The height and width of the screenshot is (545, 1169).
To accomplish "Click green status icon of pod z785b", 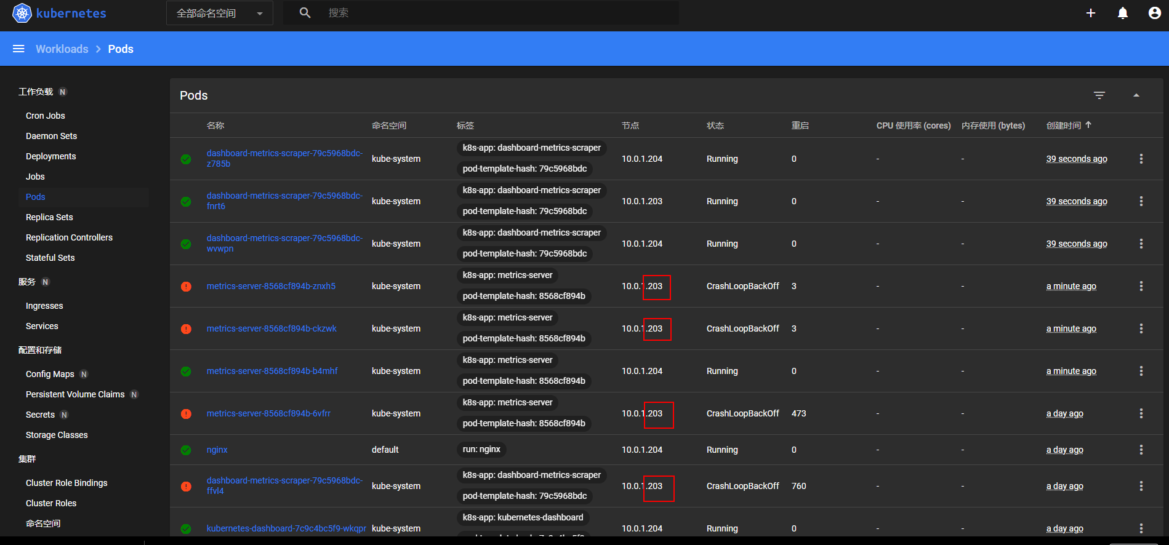I will click(186, 159).
